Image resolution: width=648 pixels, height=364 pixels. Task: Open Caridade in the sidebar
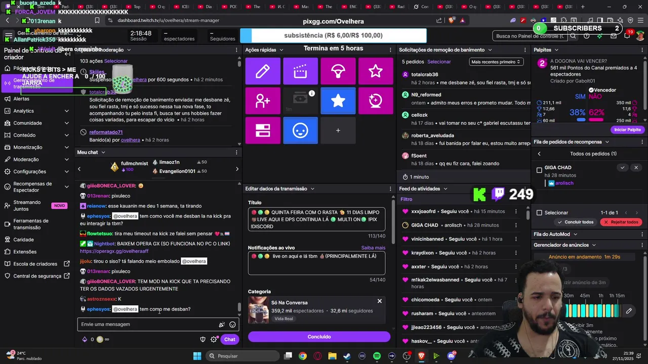[x=24, y=240]
